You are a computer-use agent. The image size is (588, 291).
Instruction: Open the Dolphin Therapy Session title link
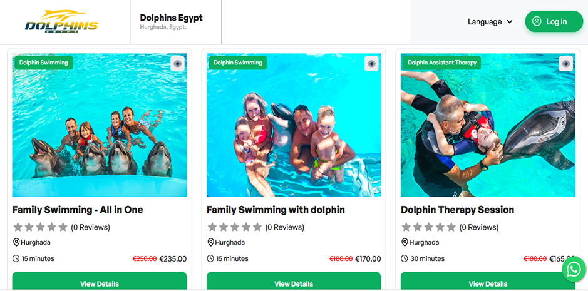(x=457, y=210)
